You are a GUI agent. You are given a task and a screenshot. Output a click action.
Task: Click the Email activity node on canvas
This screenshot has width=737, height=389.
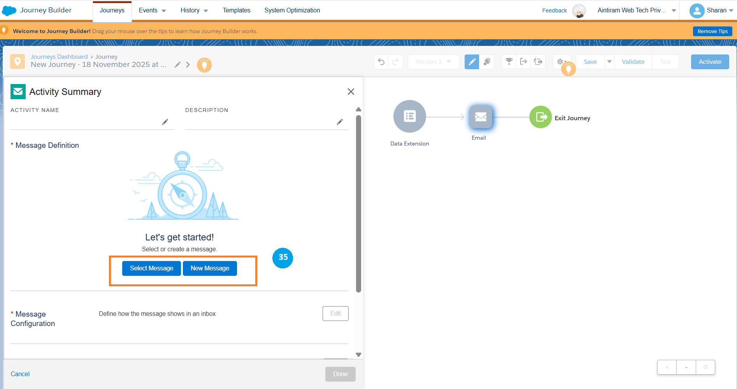[481, 117]
